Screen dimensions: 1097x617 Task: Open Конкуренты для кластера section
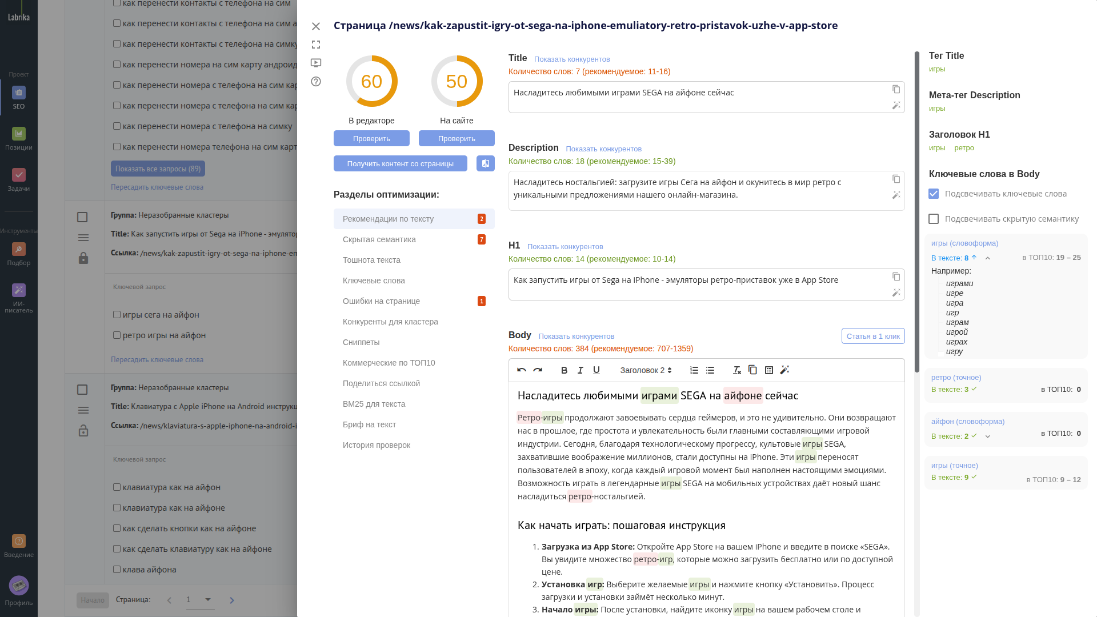(x=414, y=322)
